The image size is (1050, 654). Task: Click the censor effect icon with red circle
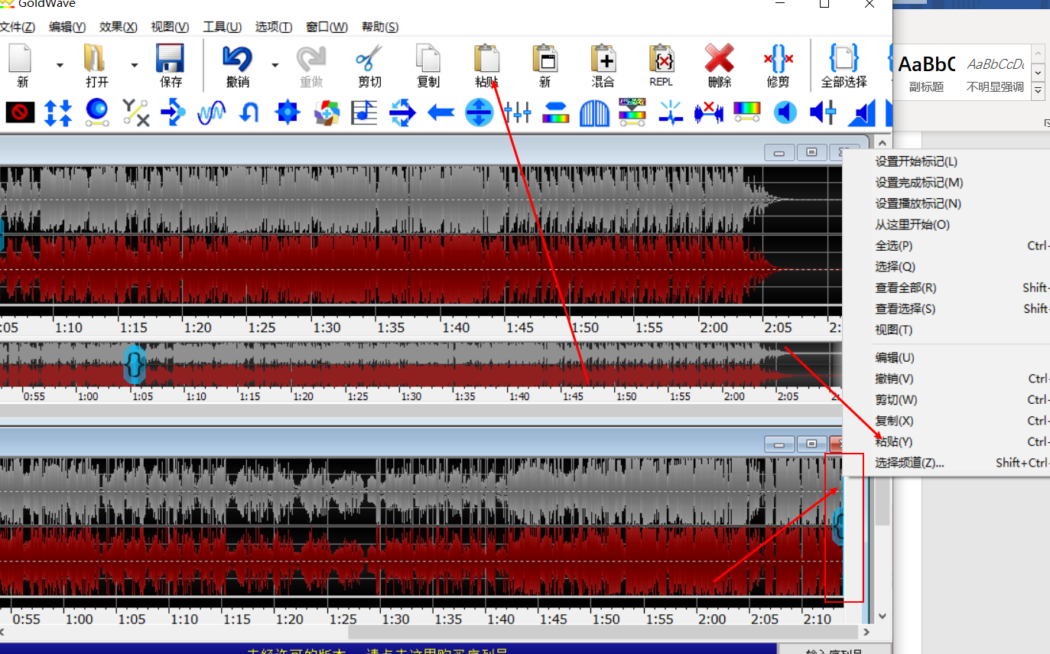(x=20, y=113)
